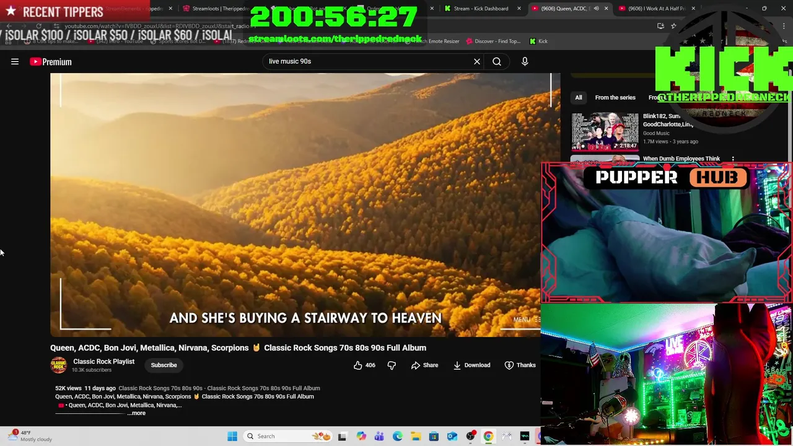Subscribe to Classic Rock Playlist channel
The height and width of the screenshot is (446, 793).
pyautogui.click(x=164, y=365)
